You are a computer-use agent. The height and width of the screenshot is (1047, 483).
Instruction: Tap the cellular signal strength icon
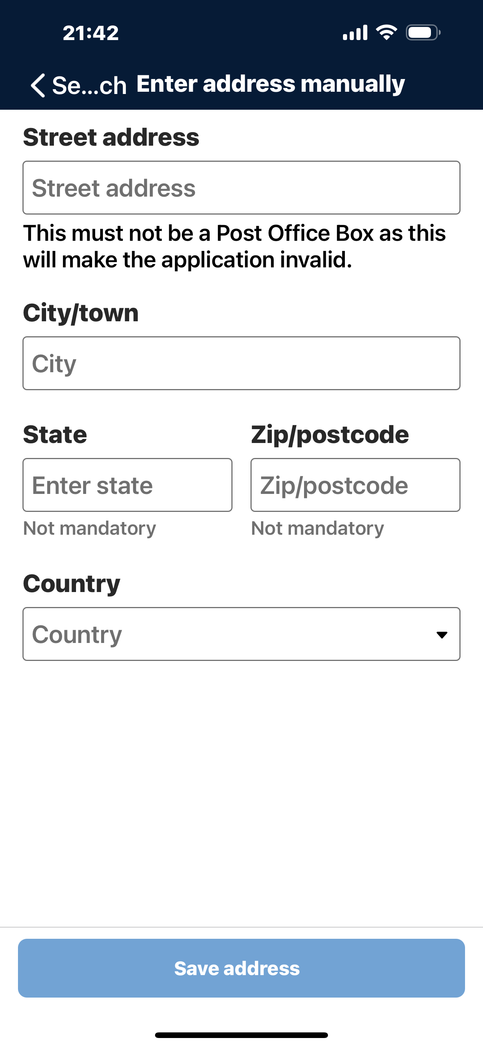(355, 33)
